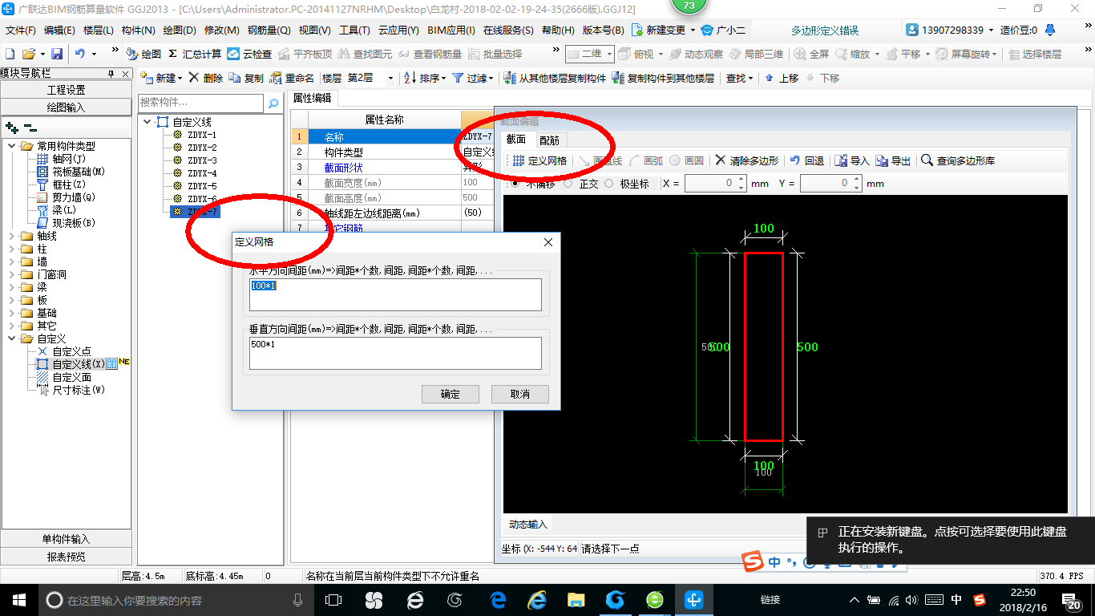Viewport: 1095px width, 616px height.
Task: Click 定义网格 in section editor toolbar
Action: coord(539,160)
